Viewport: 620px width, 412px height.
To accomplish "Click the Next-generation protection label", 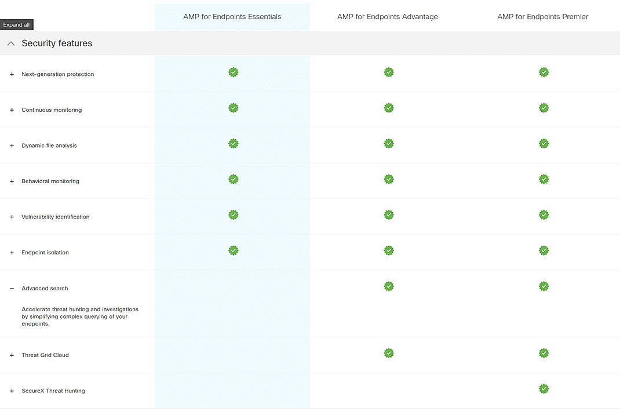I will coord(58,74).
